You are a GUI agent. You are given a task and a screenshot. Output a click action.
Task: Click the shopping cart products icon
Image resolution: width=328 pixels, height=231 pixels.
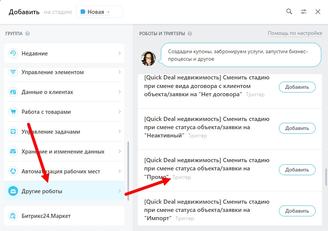click(x=13, y=112)
